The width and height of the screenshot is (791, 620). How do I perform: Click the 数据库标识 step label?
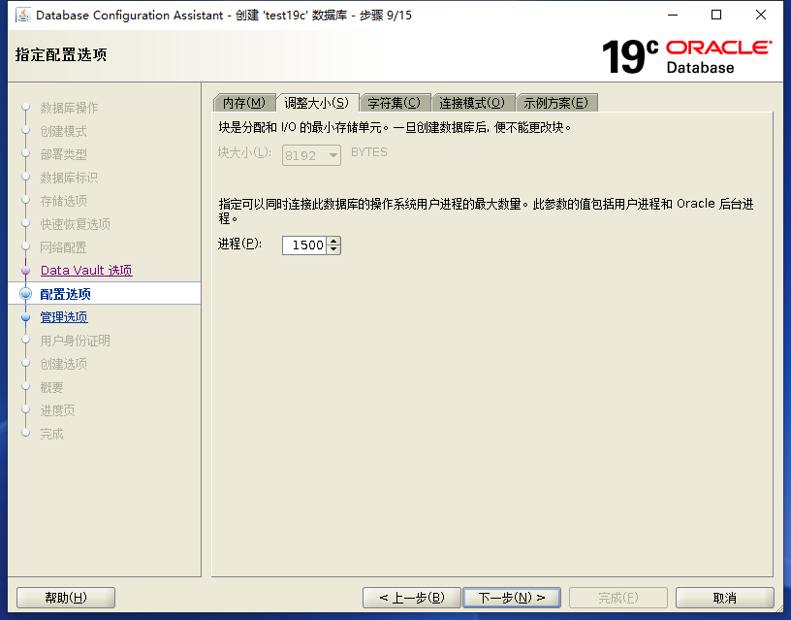(69, 178)
